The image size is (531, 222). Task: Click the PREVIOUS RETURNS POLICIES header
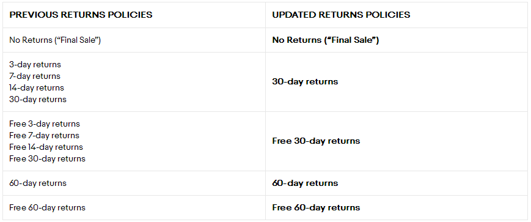[x=81, y=15]
